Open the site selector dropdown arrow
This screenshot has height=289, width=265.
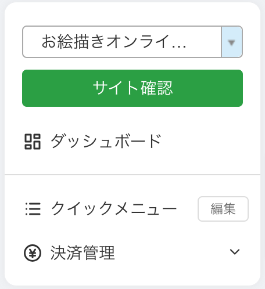click(232, 42)
